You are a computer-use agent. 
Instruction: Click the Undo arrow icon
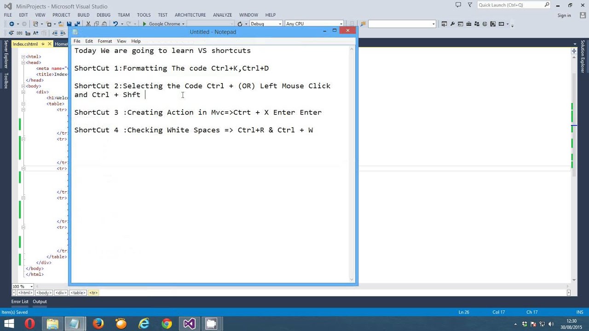[x=115, y=24]
